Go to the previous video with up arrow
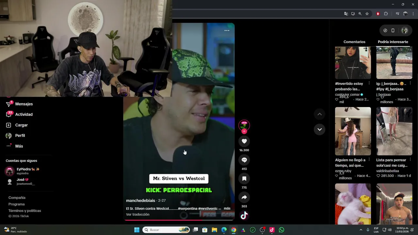Viewport: 418px width, 235px height. pos(319,114)
